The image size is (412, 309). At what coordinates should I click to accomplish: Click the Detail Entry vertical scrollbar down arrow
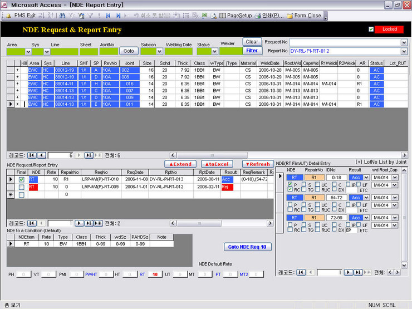404,265
